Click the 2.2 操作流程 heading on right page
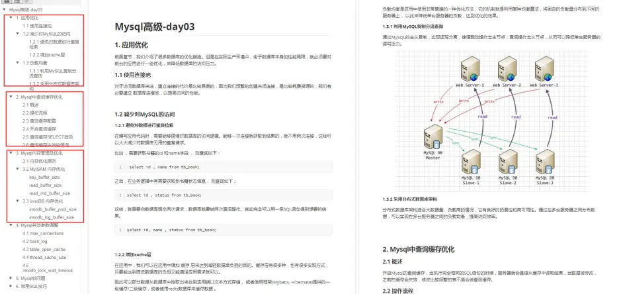The width and height of the screenshot is (623, 294). (397, 291)
